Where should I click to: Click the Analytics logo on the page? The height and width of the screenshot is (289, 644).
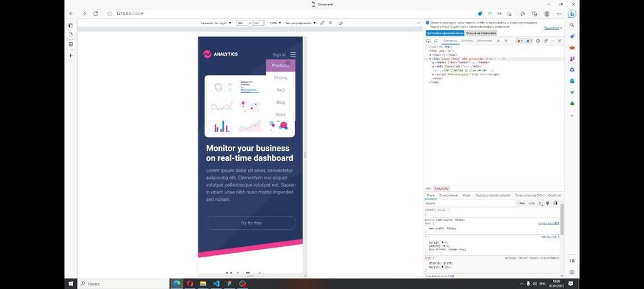coord(220,54)
